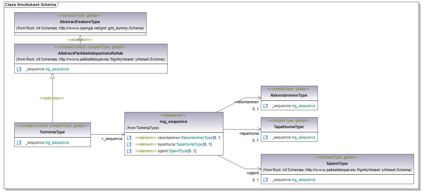Open the Class ilmoitukset-Schema diagram tab

coord(30,4)
